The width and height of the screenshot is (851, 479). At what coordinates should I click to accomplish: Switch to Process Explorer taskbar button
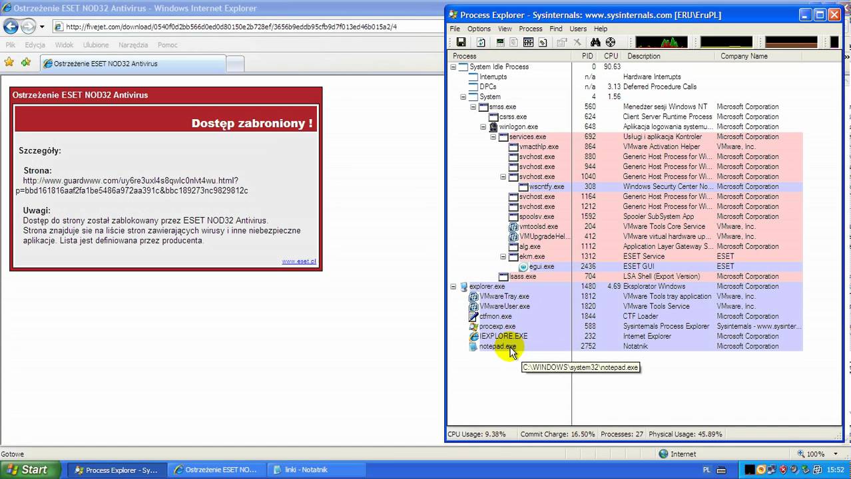click(x=117, y=470)
